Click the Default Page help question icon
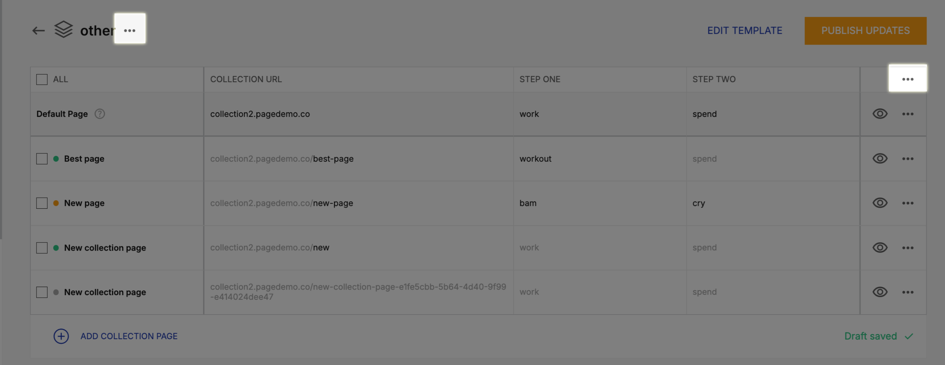Screen dimensions: 945x365 (x=100, y=114)
